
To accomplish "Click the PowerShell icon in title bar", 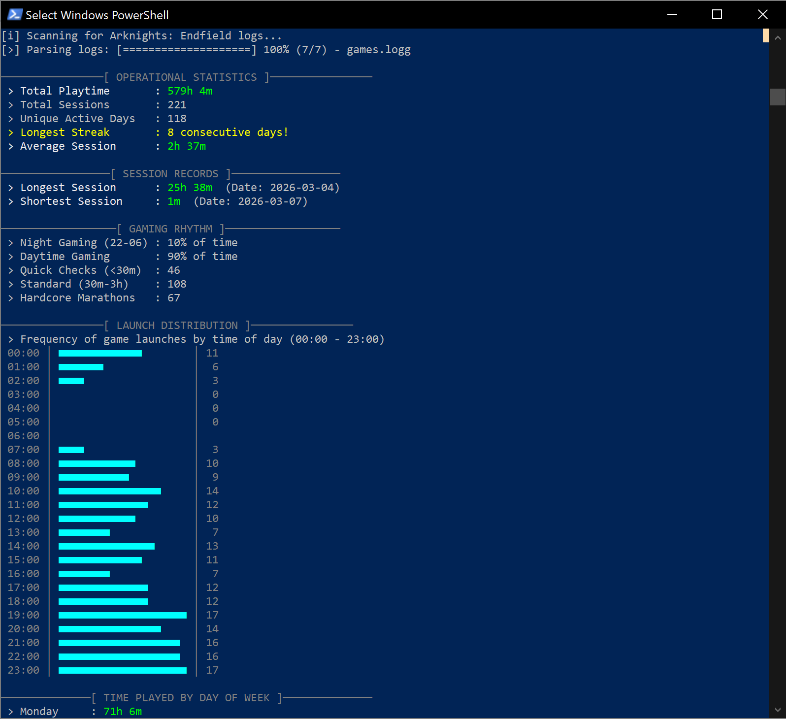I will (15, 15).
